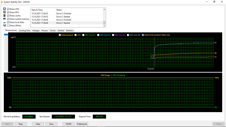
Task: Switch to Temperatures tab
Action: [11, 30]
